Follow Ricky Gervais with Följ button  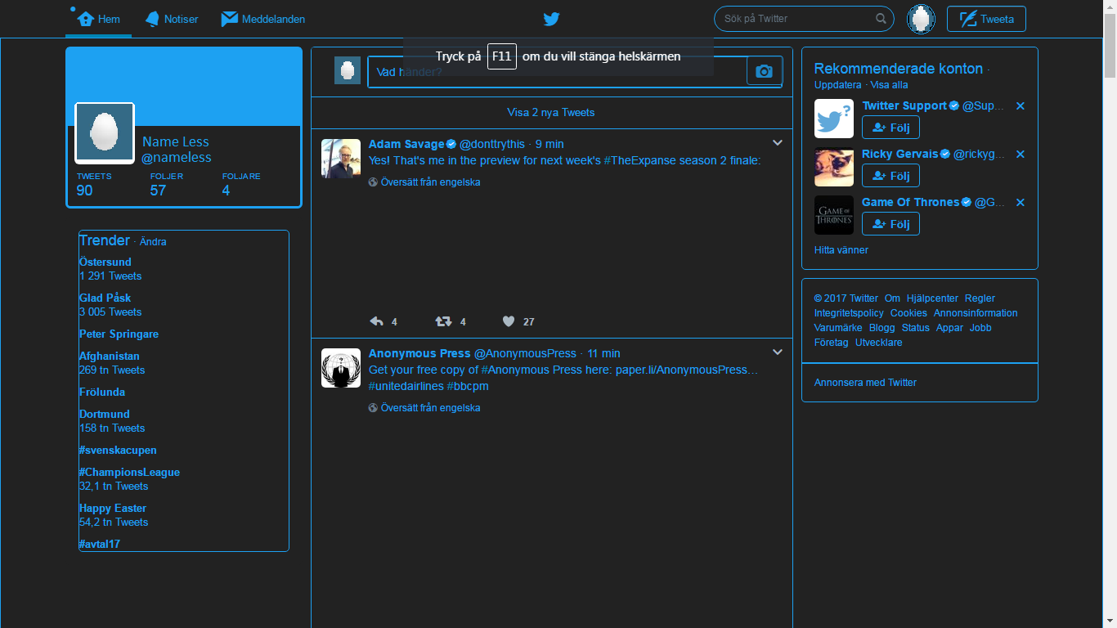click(x=890, y=176)
